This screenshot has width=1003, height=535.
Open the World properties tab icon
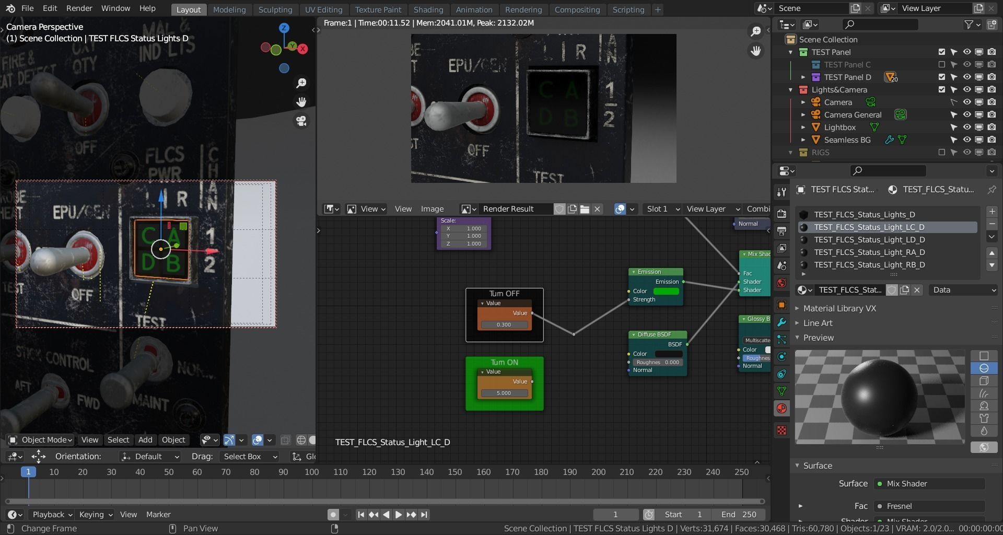pos(782,283)
